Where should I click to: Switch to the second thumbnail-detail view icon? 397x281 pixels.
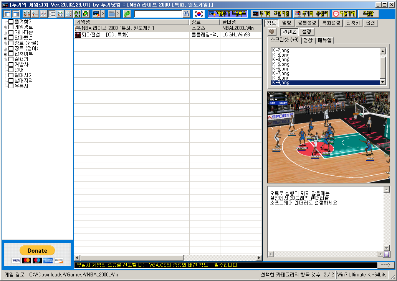pos(35,14)
